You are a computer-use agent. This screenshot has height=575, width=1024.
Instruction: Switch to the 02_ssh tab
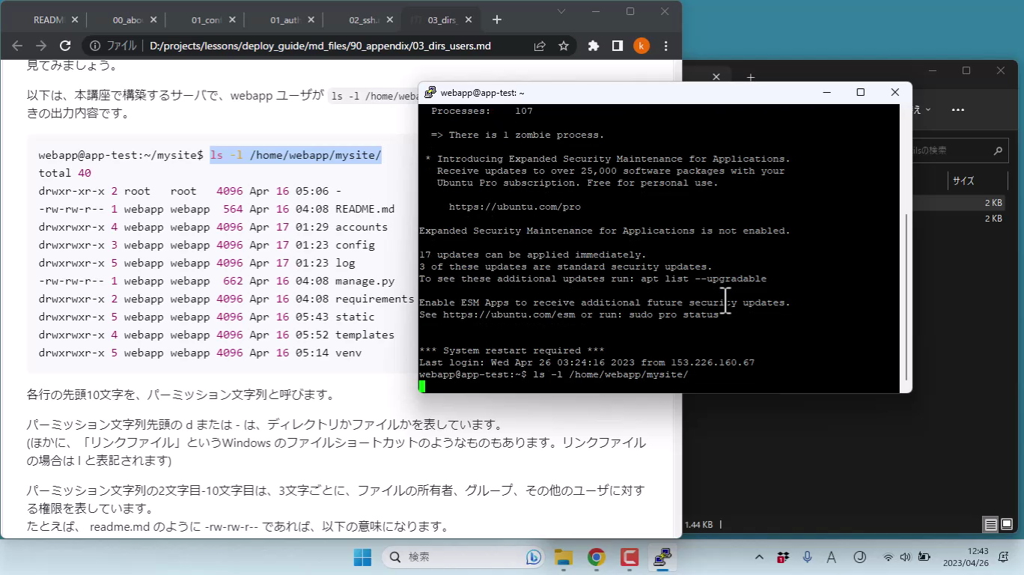coord(363,20)
